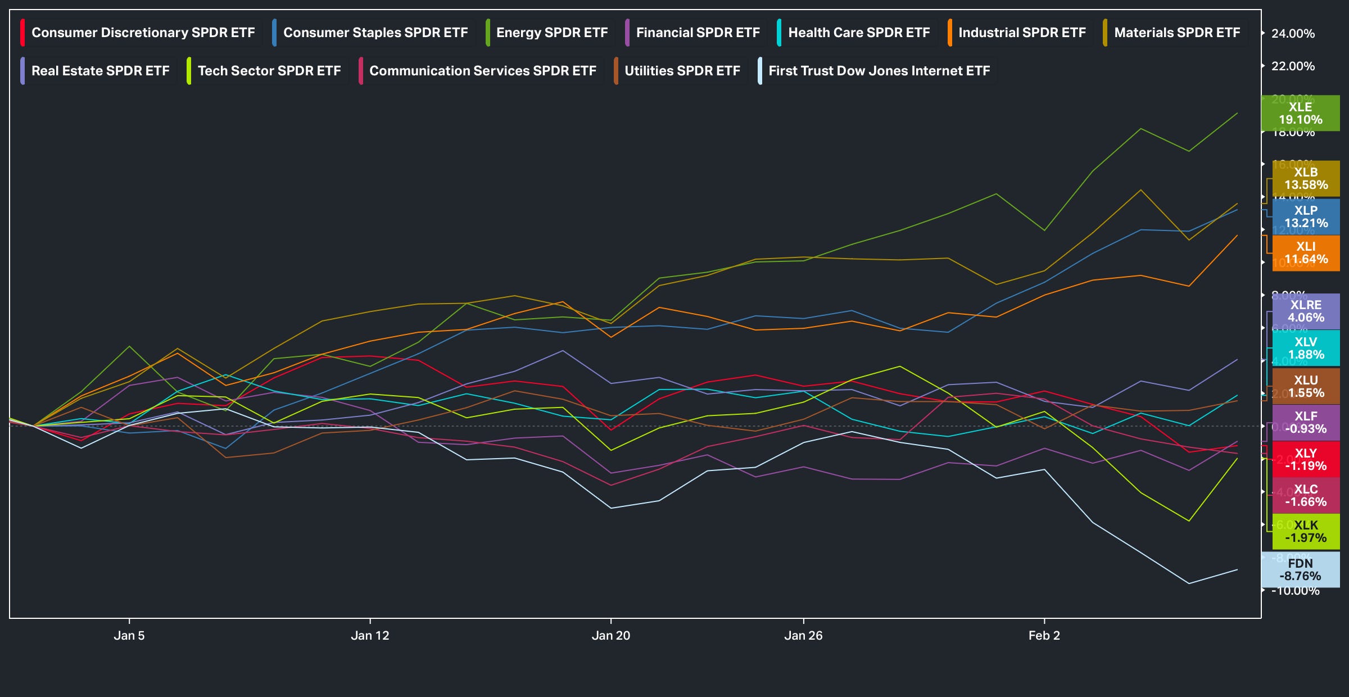The height and width of the screenshot is (697, 1349).
Task: Click Materials SPDR ETF legend label
Action: pos(1176,33)
